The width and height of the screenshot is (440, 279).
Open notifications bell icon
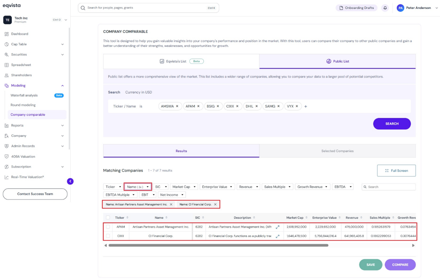385,8
